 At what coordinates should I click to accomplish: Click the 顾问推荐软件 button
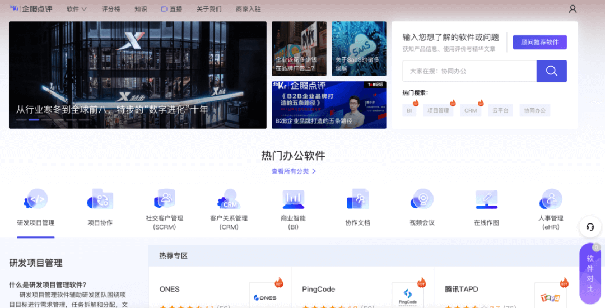point(539,42)
